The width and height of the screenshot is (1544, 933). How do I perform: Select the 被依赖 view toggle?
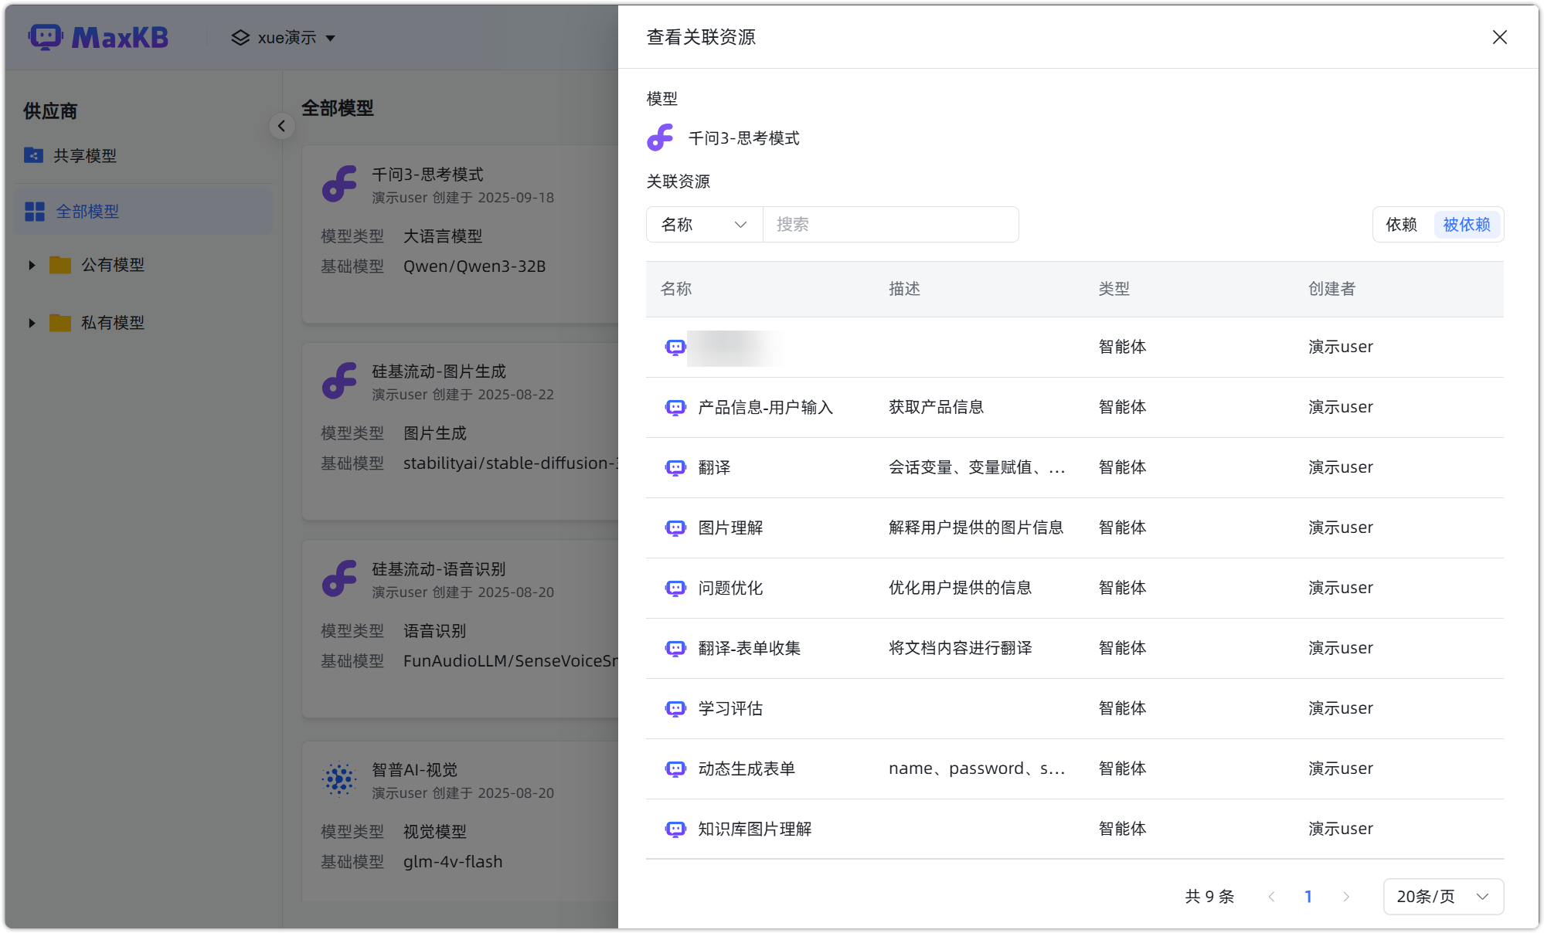click(x=1467, y=225)
